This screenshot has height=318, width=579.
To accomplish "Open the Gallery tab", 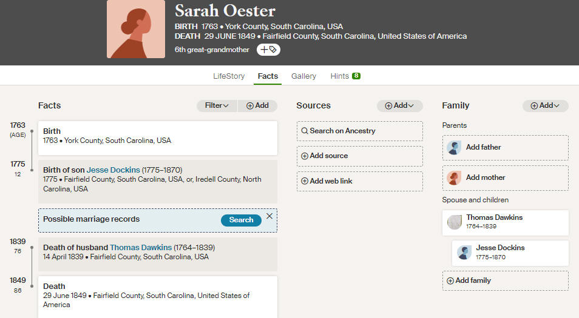I will coord(303,76).
